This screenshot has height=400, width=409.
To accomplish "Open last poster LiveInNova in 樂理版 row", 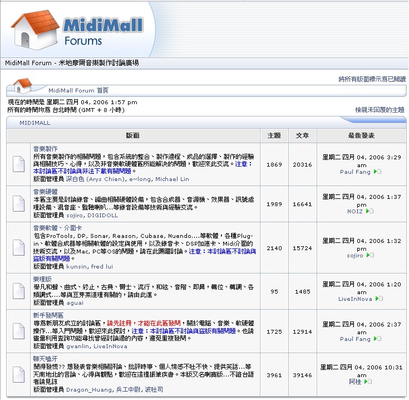I will pyautogui.click(x=355, y=299).
